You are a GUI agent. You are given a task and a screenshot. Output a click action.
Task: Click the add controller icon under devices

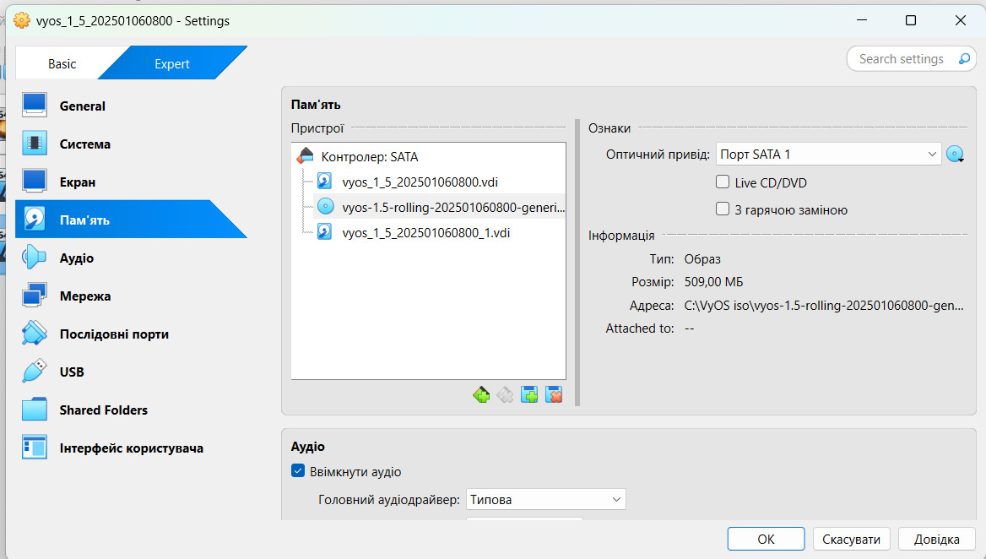(x=481, y=394)
